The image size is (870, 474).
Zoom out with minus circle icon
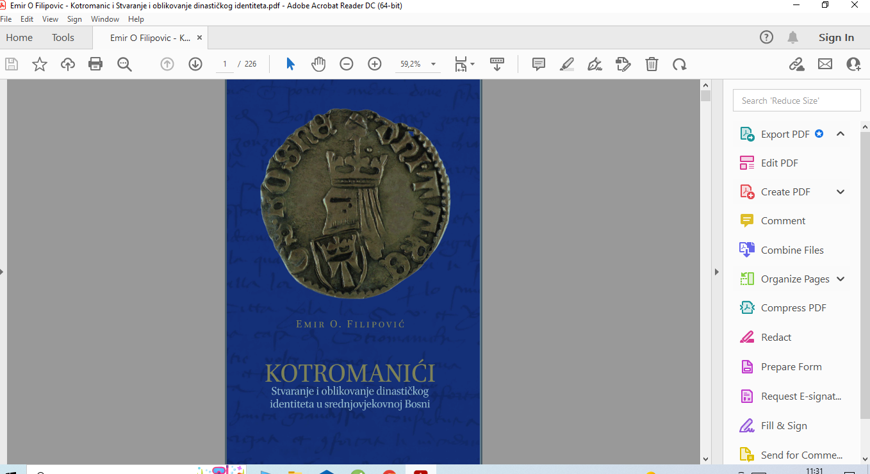click(x=347, y=64)
